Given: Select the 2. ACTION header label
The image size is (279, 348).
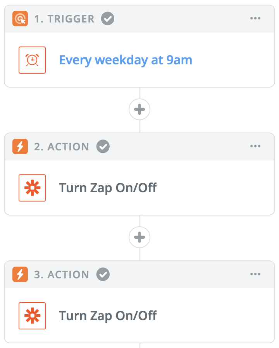Looking at the screenshot, I should click(x=62, y=147).
